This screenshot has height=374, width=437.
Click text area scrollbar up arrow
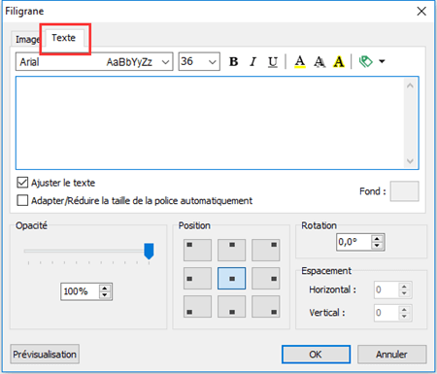pyautogui.click(x=410, y=85)
